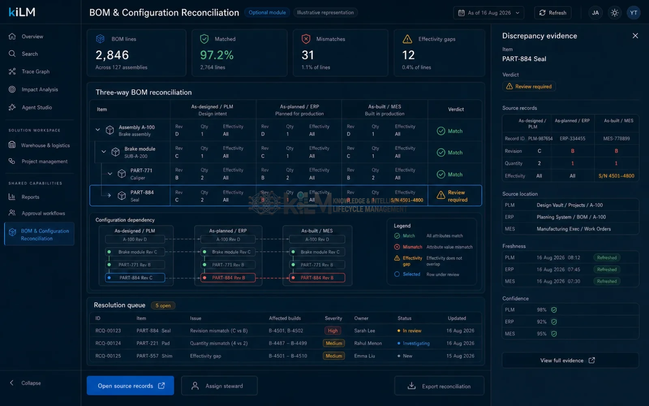Click the High severity badge
Image resolution: width=649 pixels, height=406 pixels.
(x=333, y=330)
